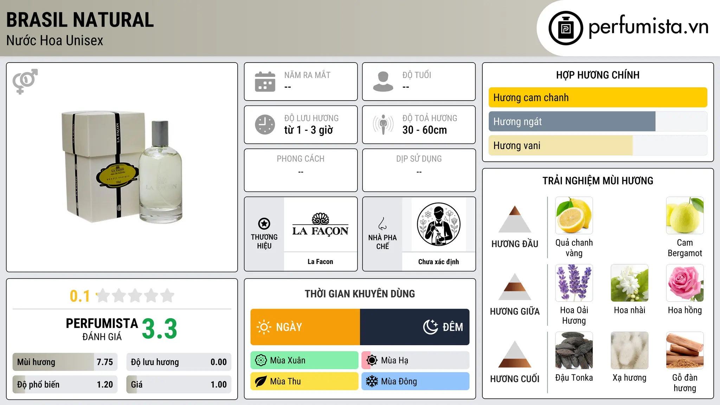720x405 pixels.
Task: Click the moon icon in the Đêm bar
Action: pos(431,327)
